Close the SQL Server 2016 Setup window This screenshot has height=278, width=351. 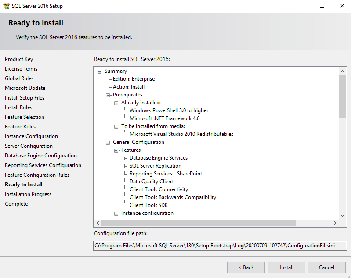point(342,6)
